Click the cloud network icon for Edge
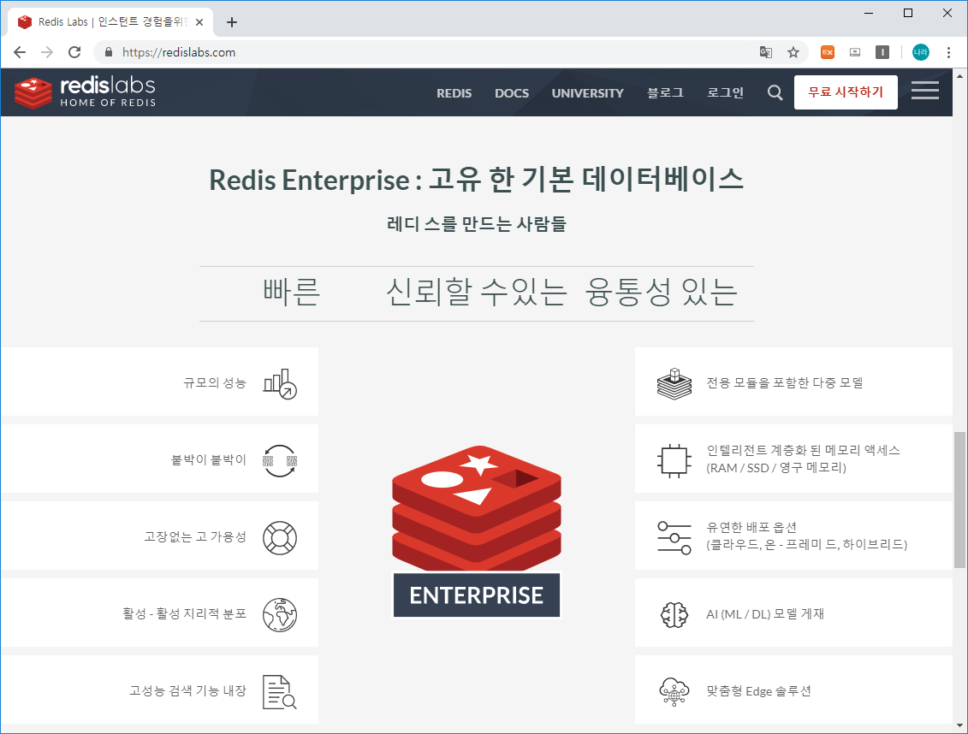The width and height of the screenshot is (968, 734). point(674,691)
